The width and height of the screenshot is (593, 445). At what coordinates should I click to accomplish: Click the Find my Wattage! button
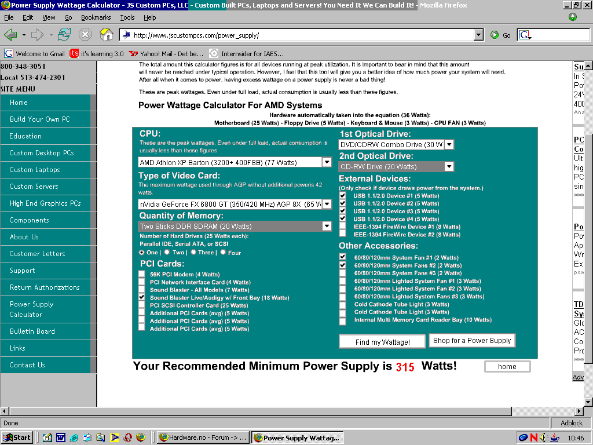point(382,342)
